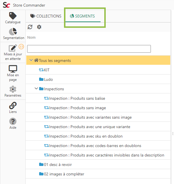Select the Segments tab
This screenshot has height=184, width=174.
pos(82,16)
